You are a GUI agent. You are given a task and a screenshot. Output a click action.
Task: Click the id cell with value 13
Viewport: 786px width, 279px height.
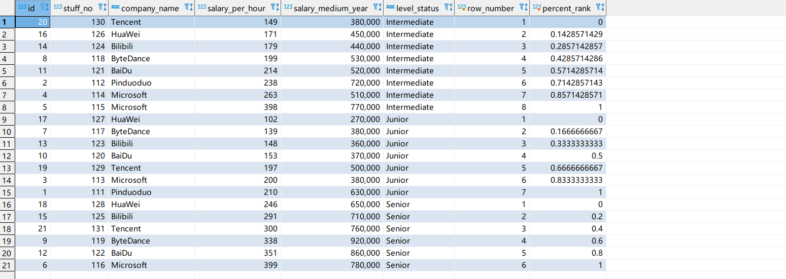32,143
